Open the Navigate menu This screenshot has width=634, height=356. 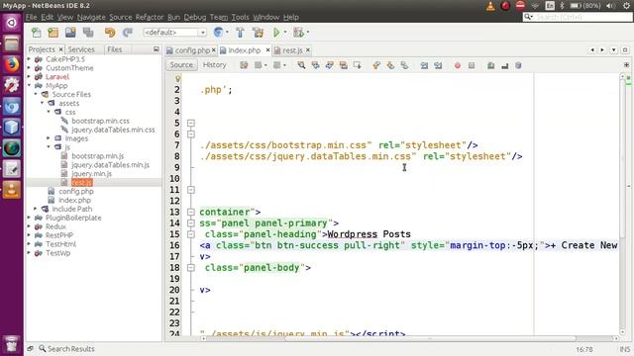(x=91, y=17)
